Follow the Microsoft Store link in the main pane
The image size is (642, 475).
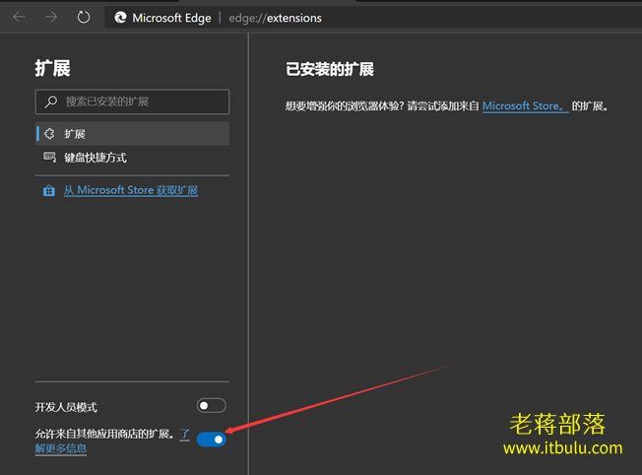[525, 106]
